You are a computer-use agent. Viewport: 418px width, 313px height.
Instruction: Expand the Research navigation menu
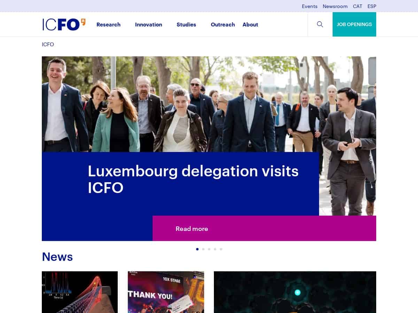click(x=108, y=24)
